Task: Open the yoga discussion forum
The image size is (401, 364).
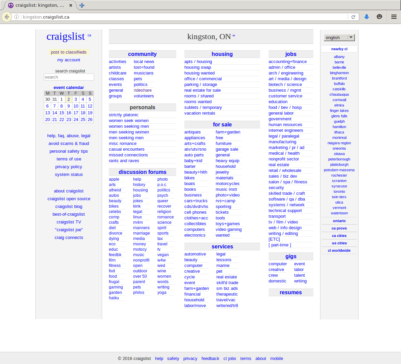Action: [x=162, y=292]
